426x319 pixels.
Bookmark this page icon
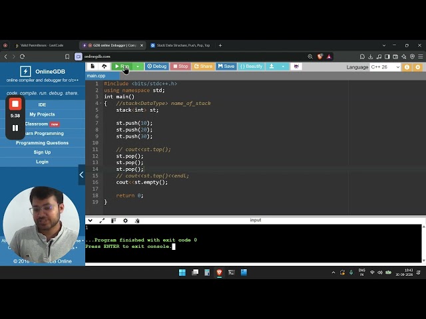[x=67, y=56]
